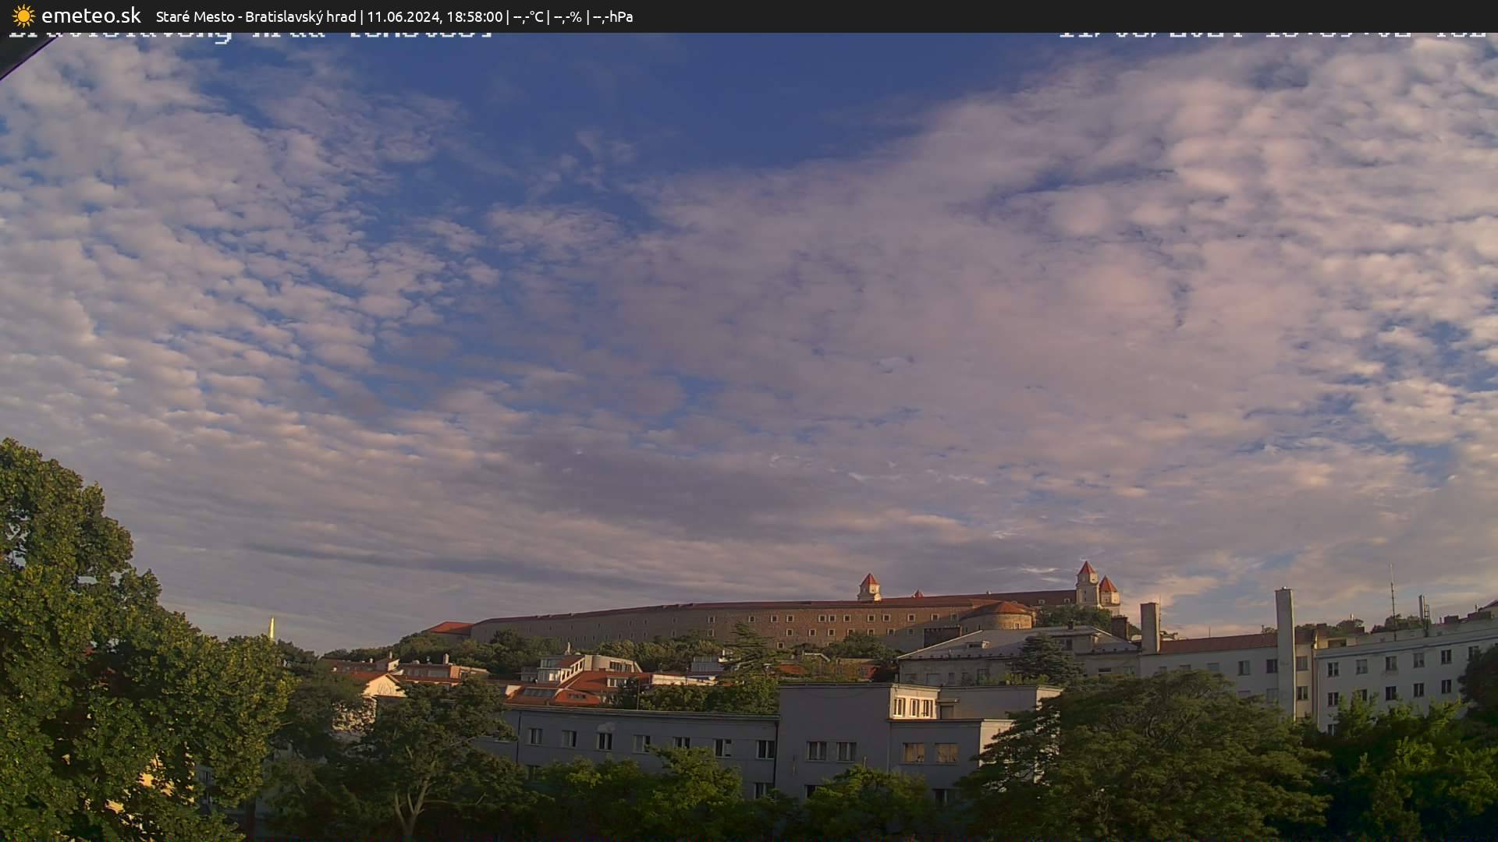The height and width of the screenshot is (842, 1498).
Task: Click the camera overlay timestamp at top right
Action: [x=1272, y=35]
